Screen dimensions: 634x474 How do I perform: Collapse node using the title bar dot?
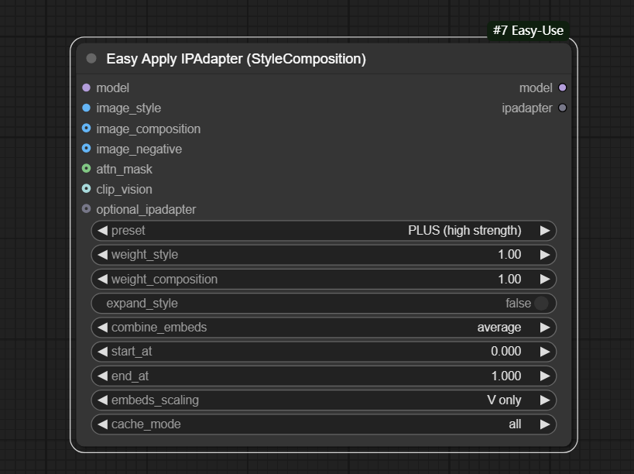coord(91,59)
